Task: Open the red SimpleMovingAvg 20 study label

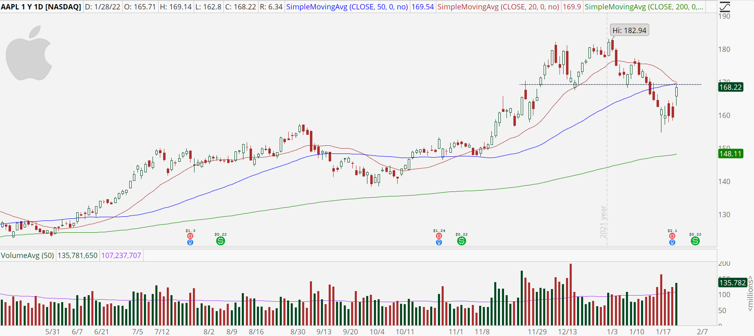Action: (498, 7)
